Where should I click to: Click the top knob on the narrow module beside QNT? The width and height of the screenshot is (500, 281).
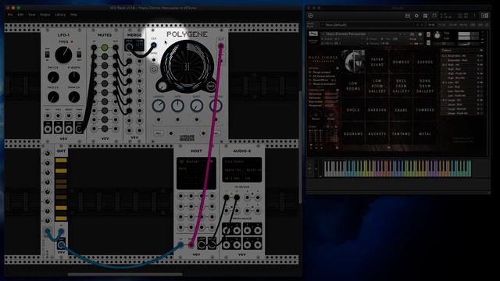tap(47, 154)
